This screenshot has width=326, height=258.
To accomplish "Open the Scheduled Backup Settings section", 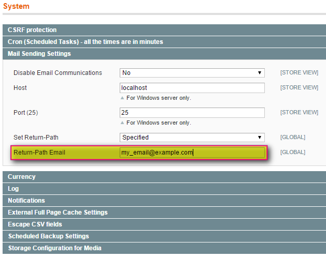I will [48, 236].
